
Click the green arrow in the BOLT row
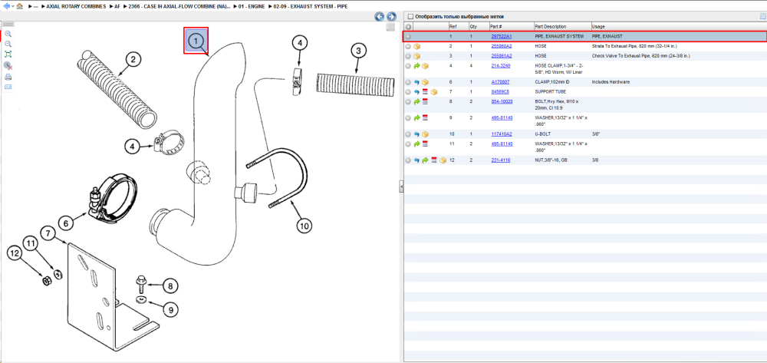point(416,101)
